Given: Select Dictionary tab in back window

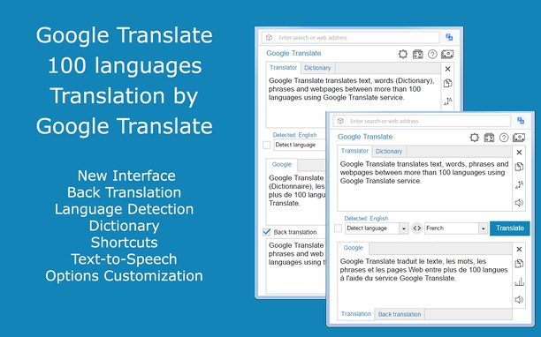Looking at the screenshot, I should 317,68.
